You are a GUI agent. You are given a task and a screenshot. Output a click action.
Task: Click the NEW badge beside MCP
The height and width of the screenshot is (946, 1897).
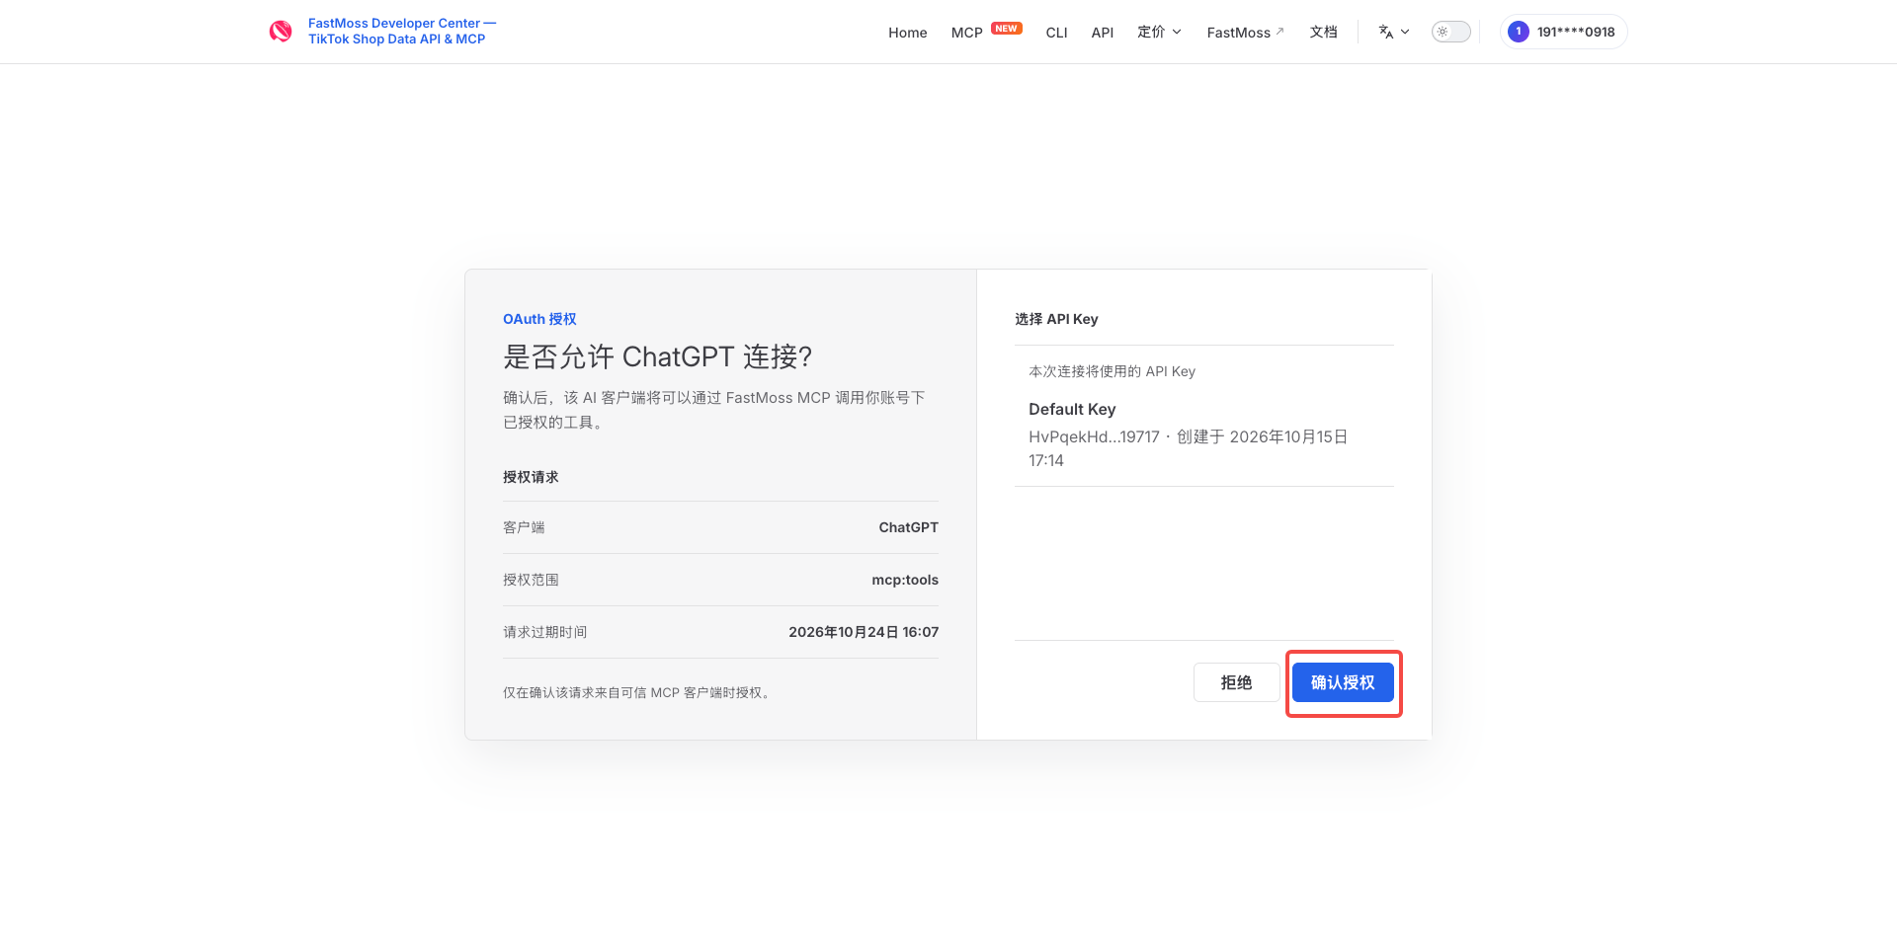click(x=1007, y=29)
